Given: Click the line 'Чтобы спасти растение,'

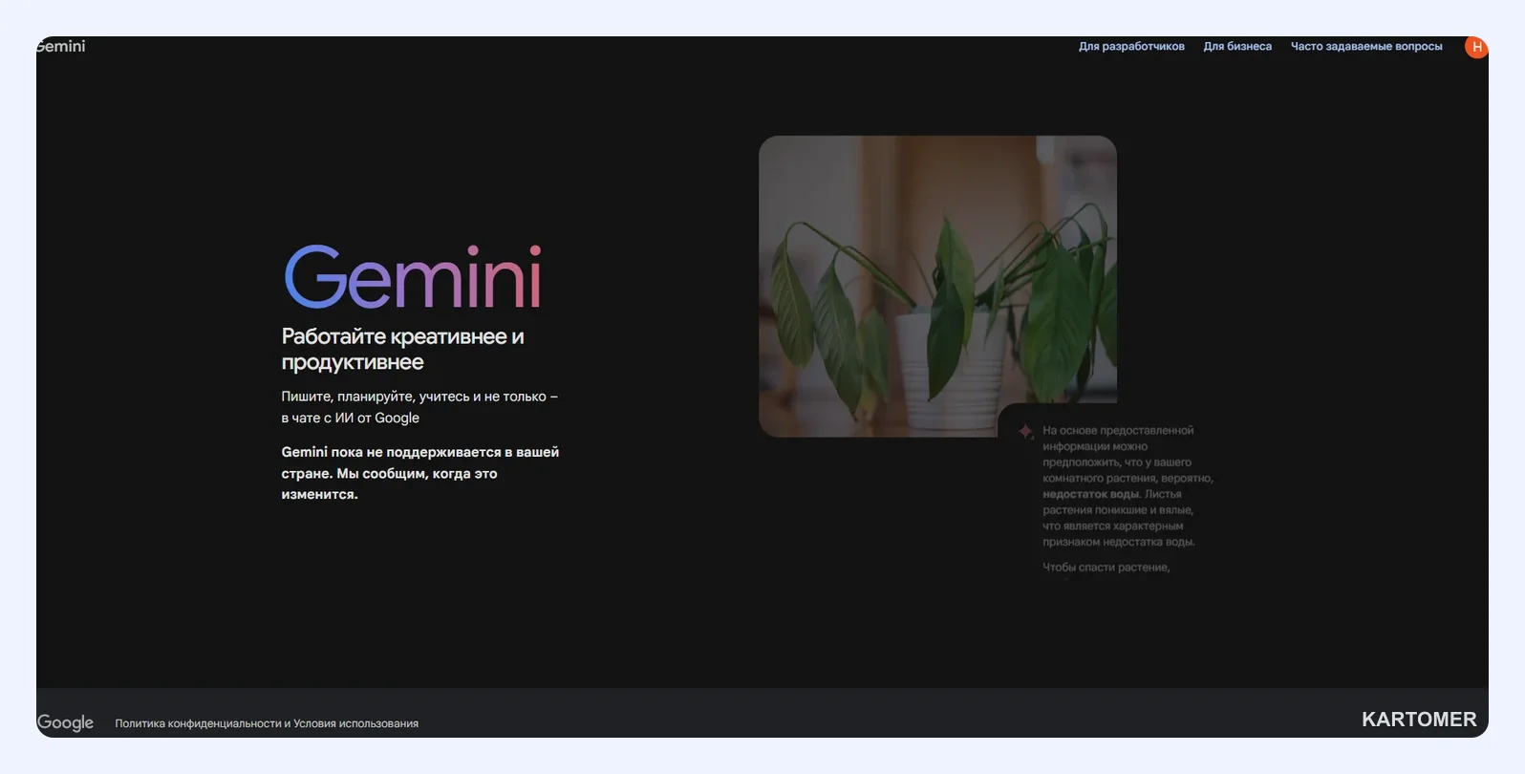Looking at the screenshot, I should pos(1106,568).
